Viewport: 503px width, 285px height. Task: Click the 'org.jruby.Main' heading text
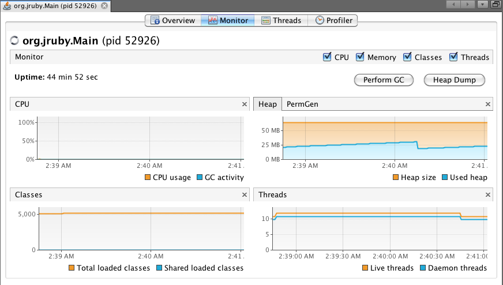(61, 41)
